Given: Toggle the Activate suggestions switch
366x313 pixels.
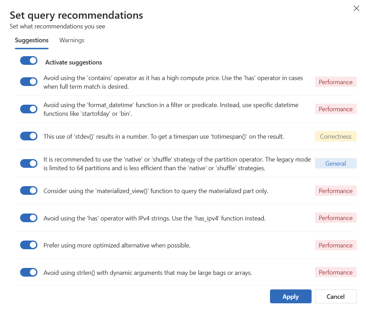Looking at the screenshot, I should (29, 61).
